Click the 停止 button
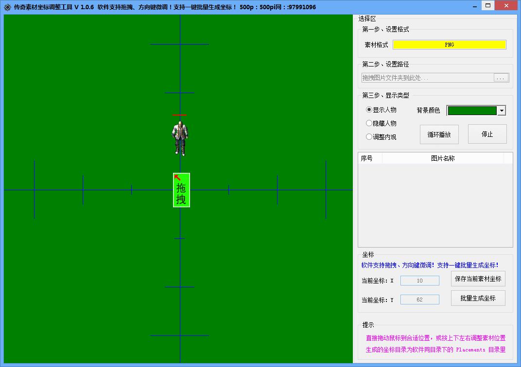This screenshot has height=367, width=521. (x=487, y=134)
